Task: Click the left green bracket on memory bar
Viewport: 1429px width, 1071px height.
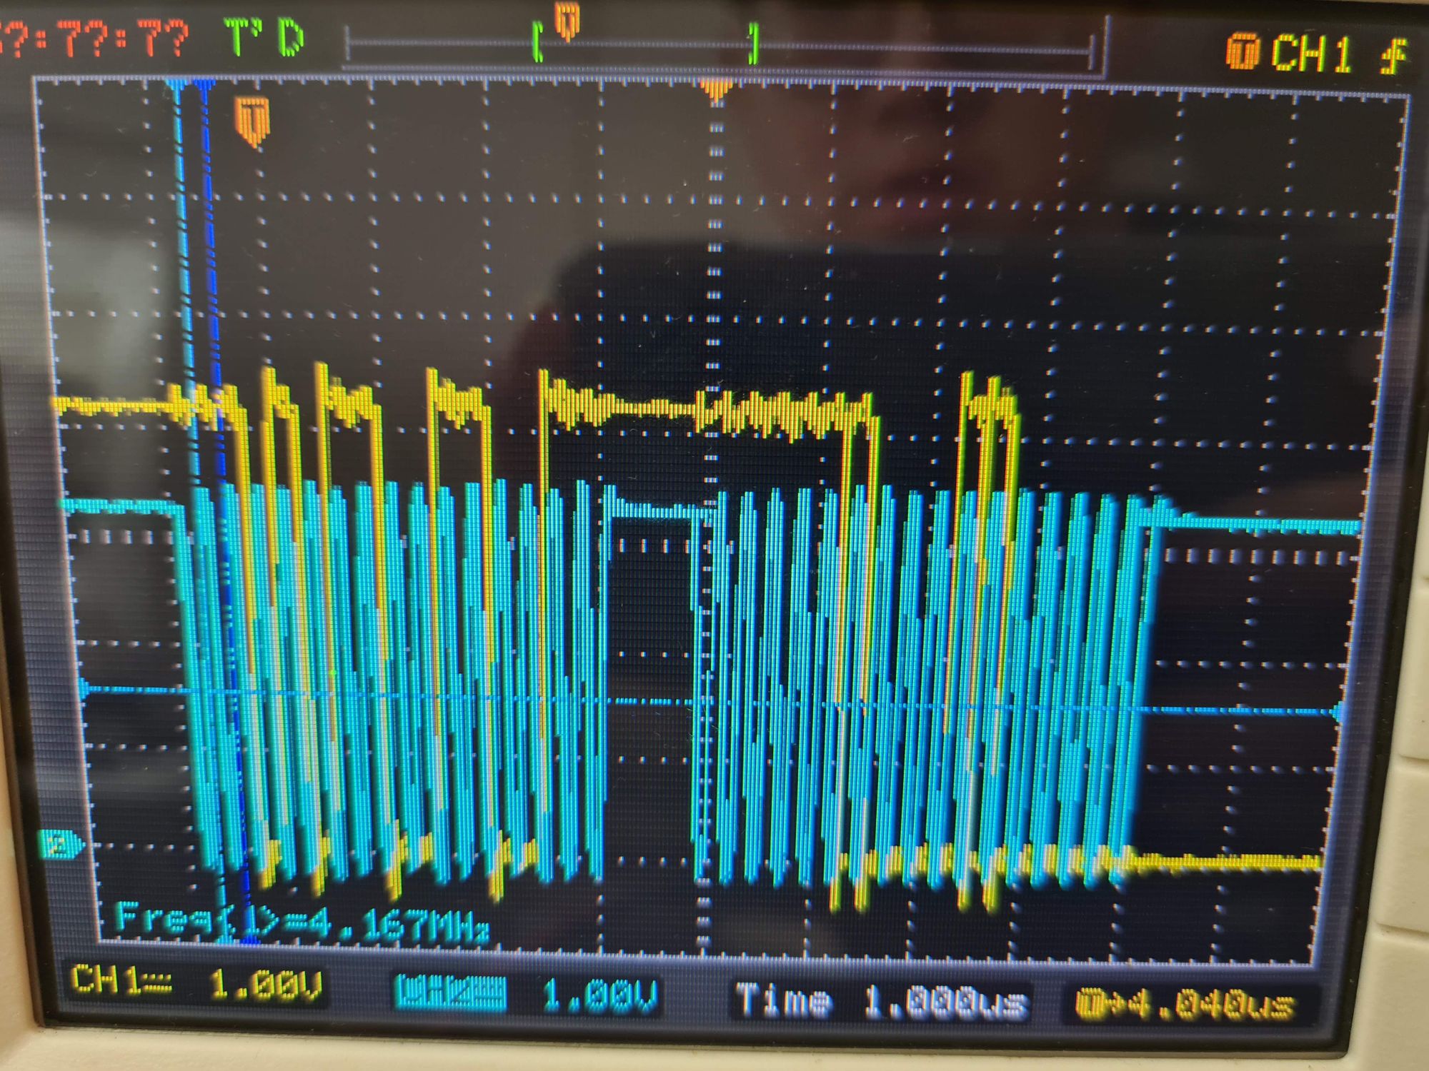Action: pos(537,43)
